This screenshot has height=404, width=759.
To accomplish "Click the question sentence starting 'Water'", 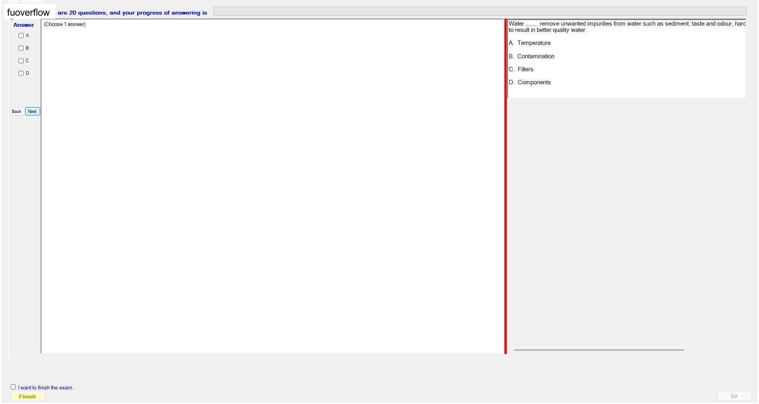I will tap(627, 27).
